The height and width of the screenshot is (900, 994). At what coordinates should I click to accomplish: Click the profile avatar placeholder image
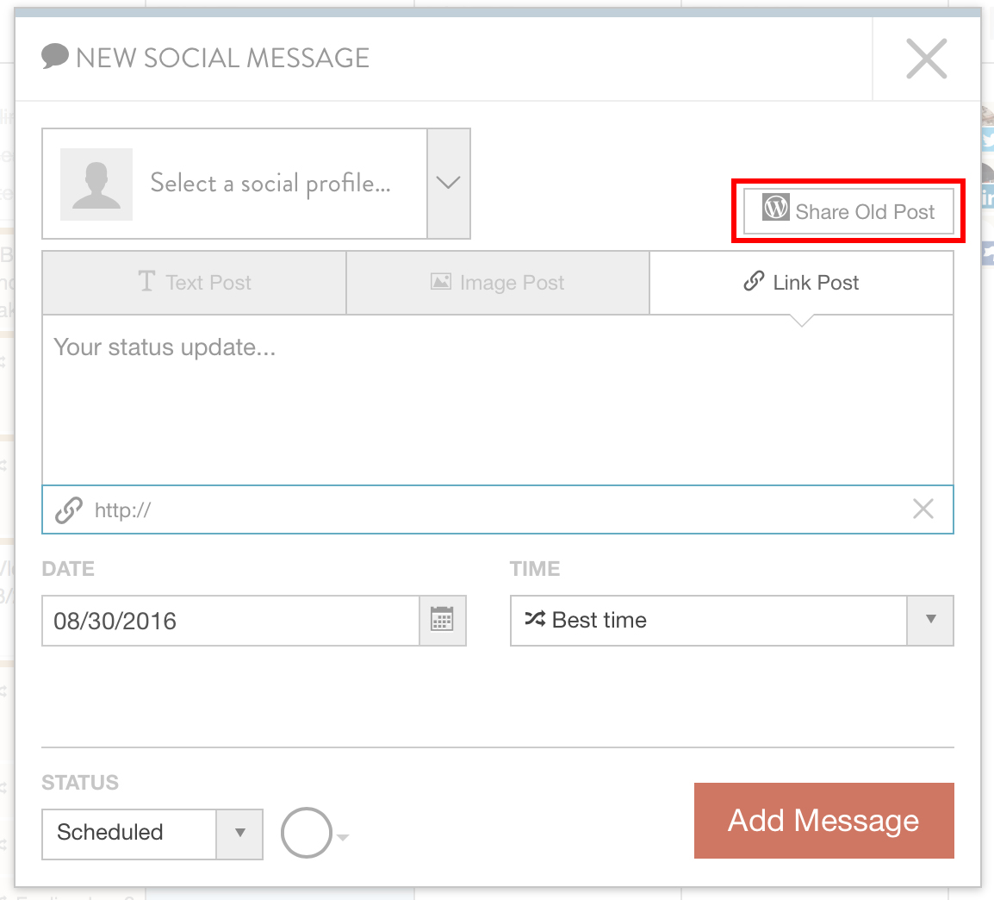click(x=96, y=184)
